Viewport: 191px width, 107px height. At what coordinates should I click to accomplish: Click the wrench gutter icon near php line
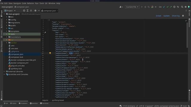45,32
